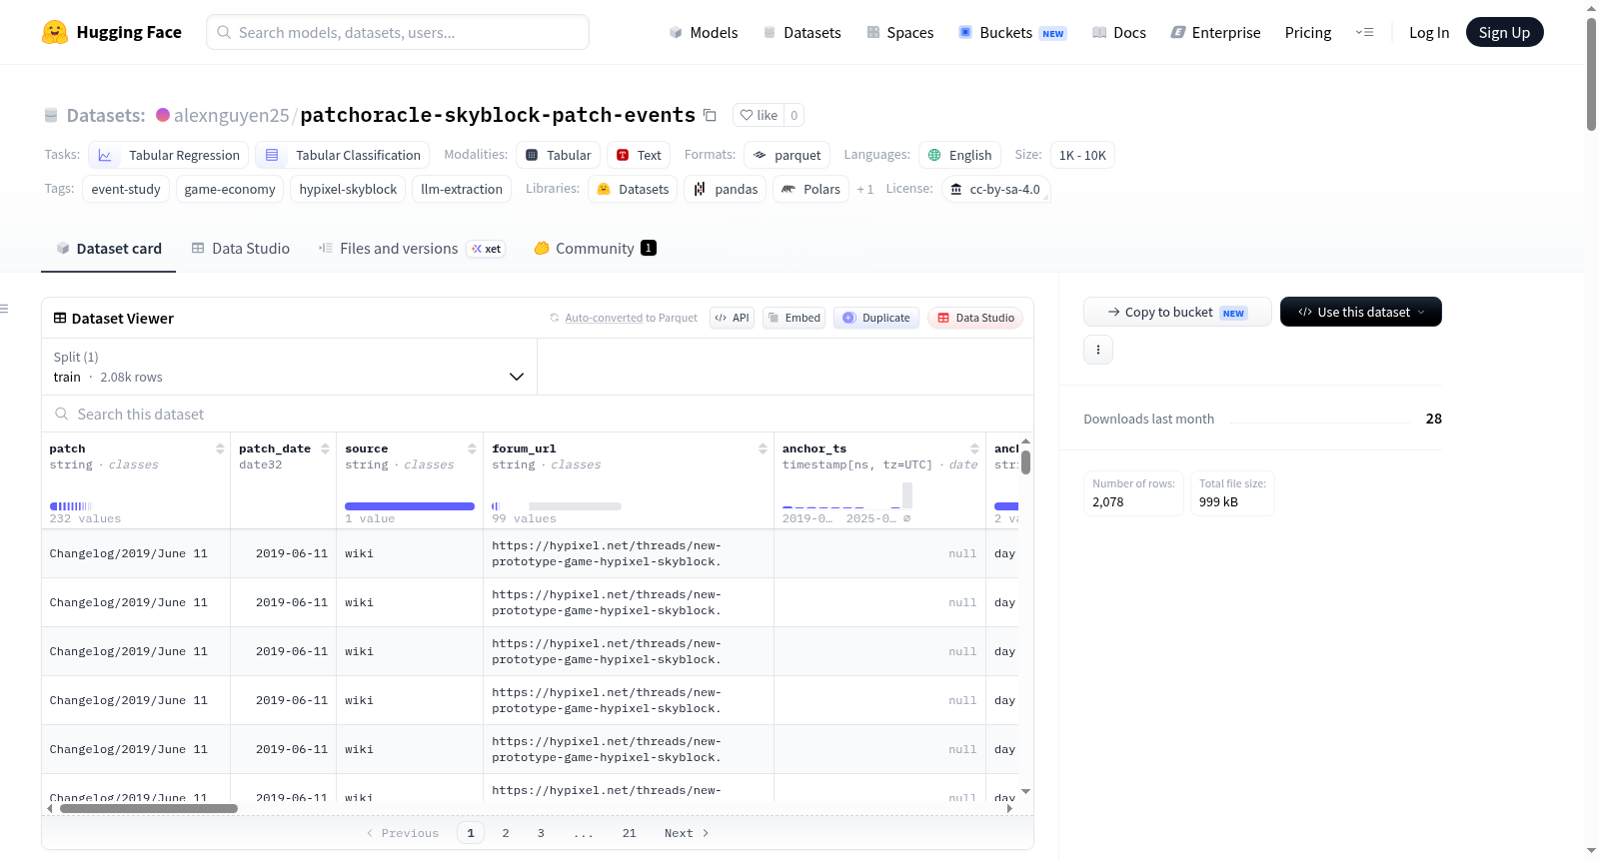The height and width of the screenshot is (860, 1599).
Task: Select the 1K - 10K size tag
Action: (1082, 155)
